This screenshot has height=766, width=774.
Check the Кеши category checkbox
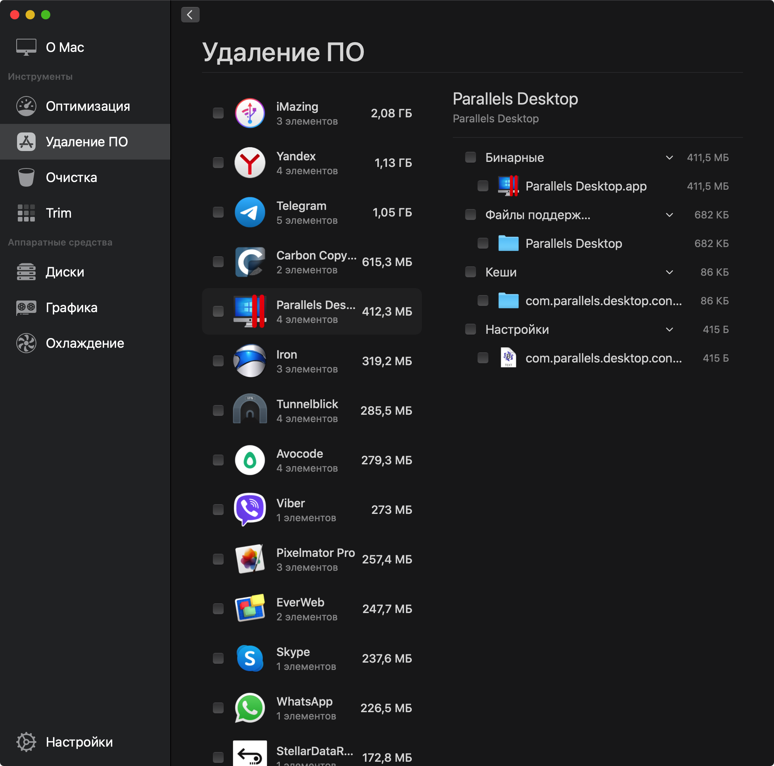tap(470, 272)
